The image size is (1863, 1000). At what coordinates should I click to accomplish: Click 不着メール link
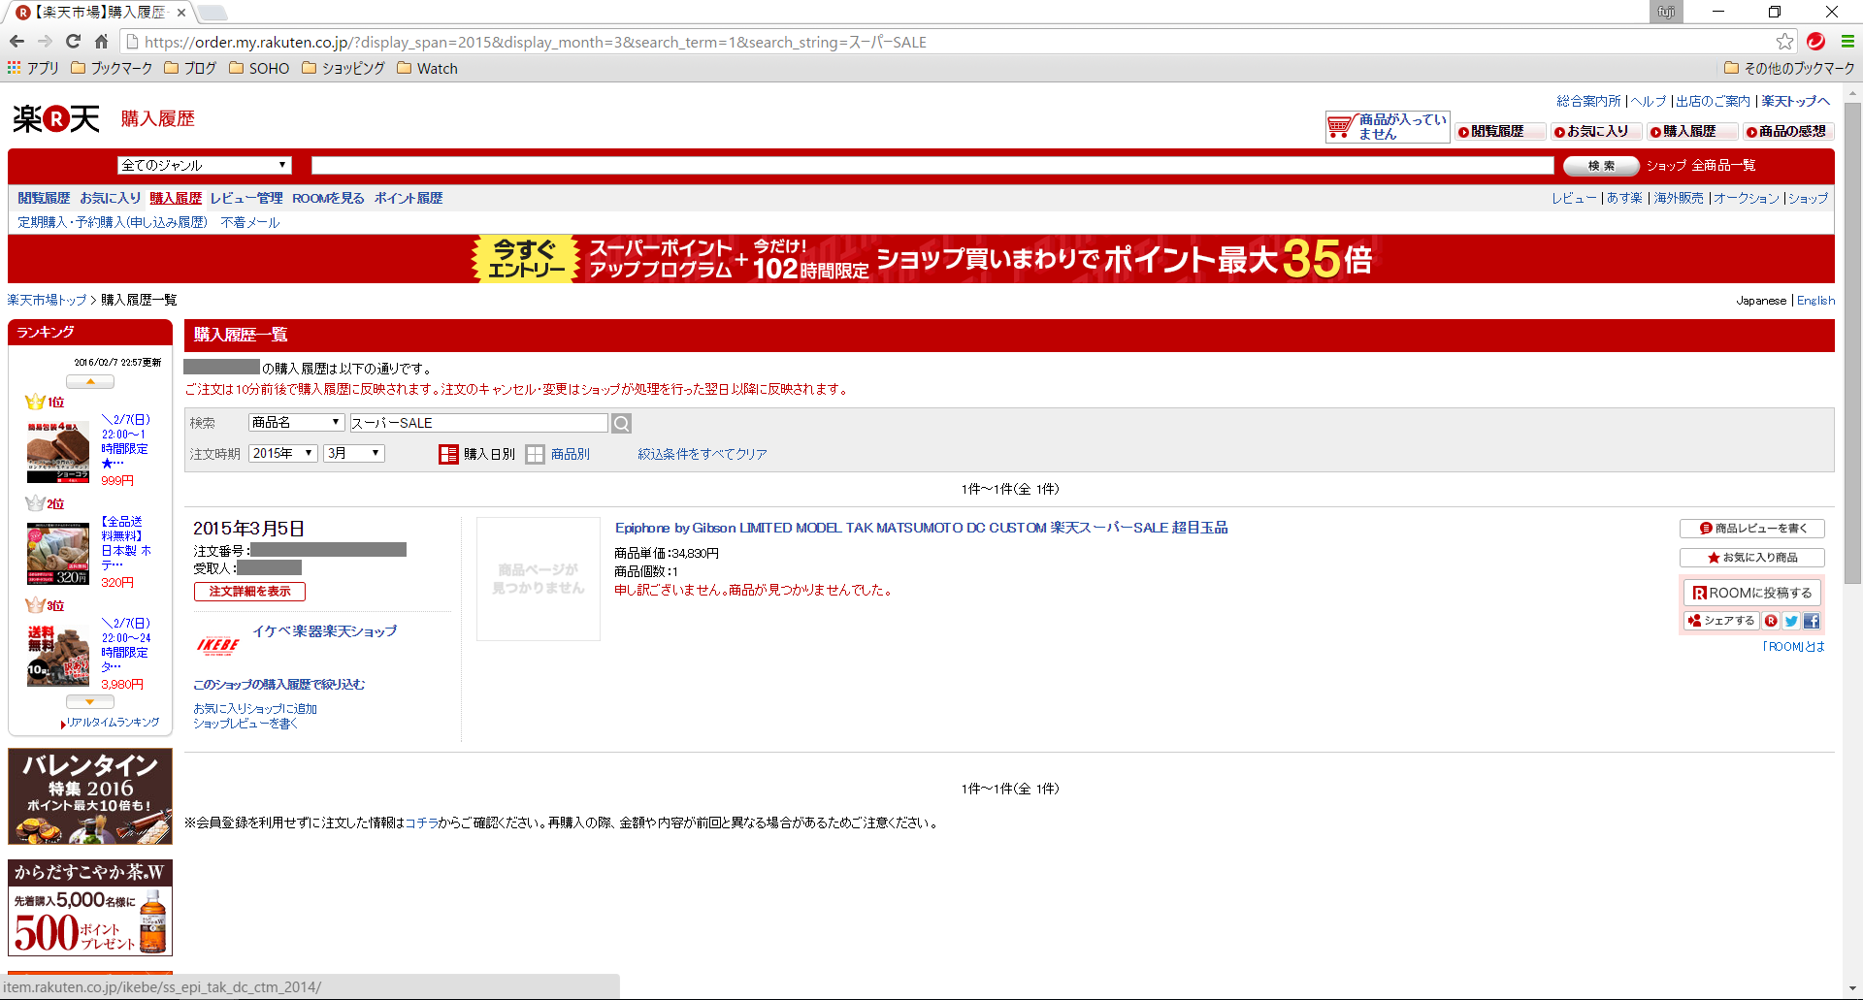tap(250, 222)
